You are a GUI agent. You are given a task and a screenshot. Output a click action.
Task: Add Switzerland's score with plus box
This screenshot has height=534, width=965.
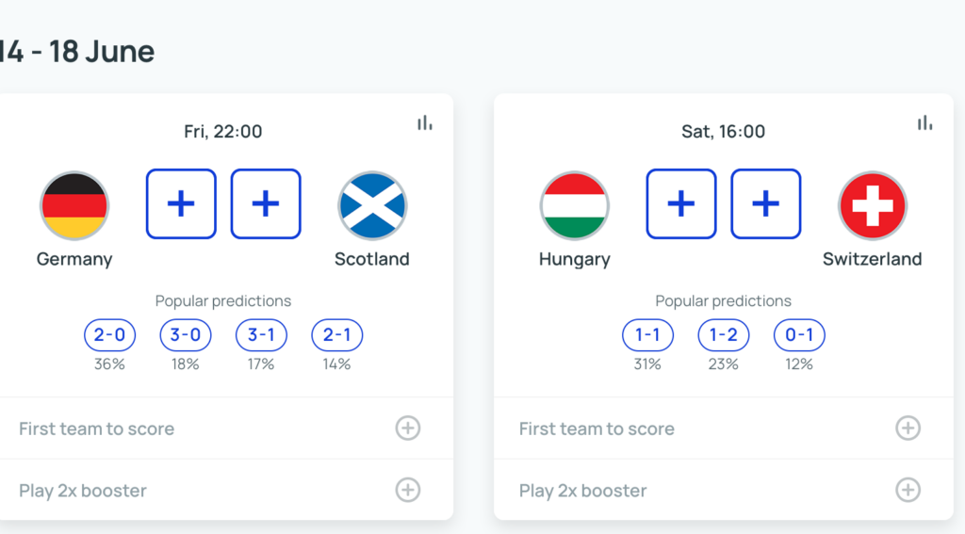(766, 203)
